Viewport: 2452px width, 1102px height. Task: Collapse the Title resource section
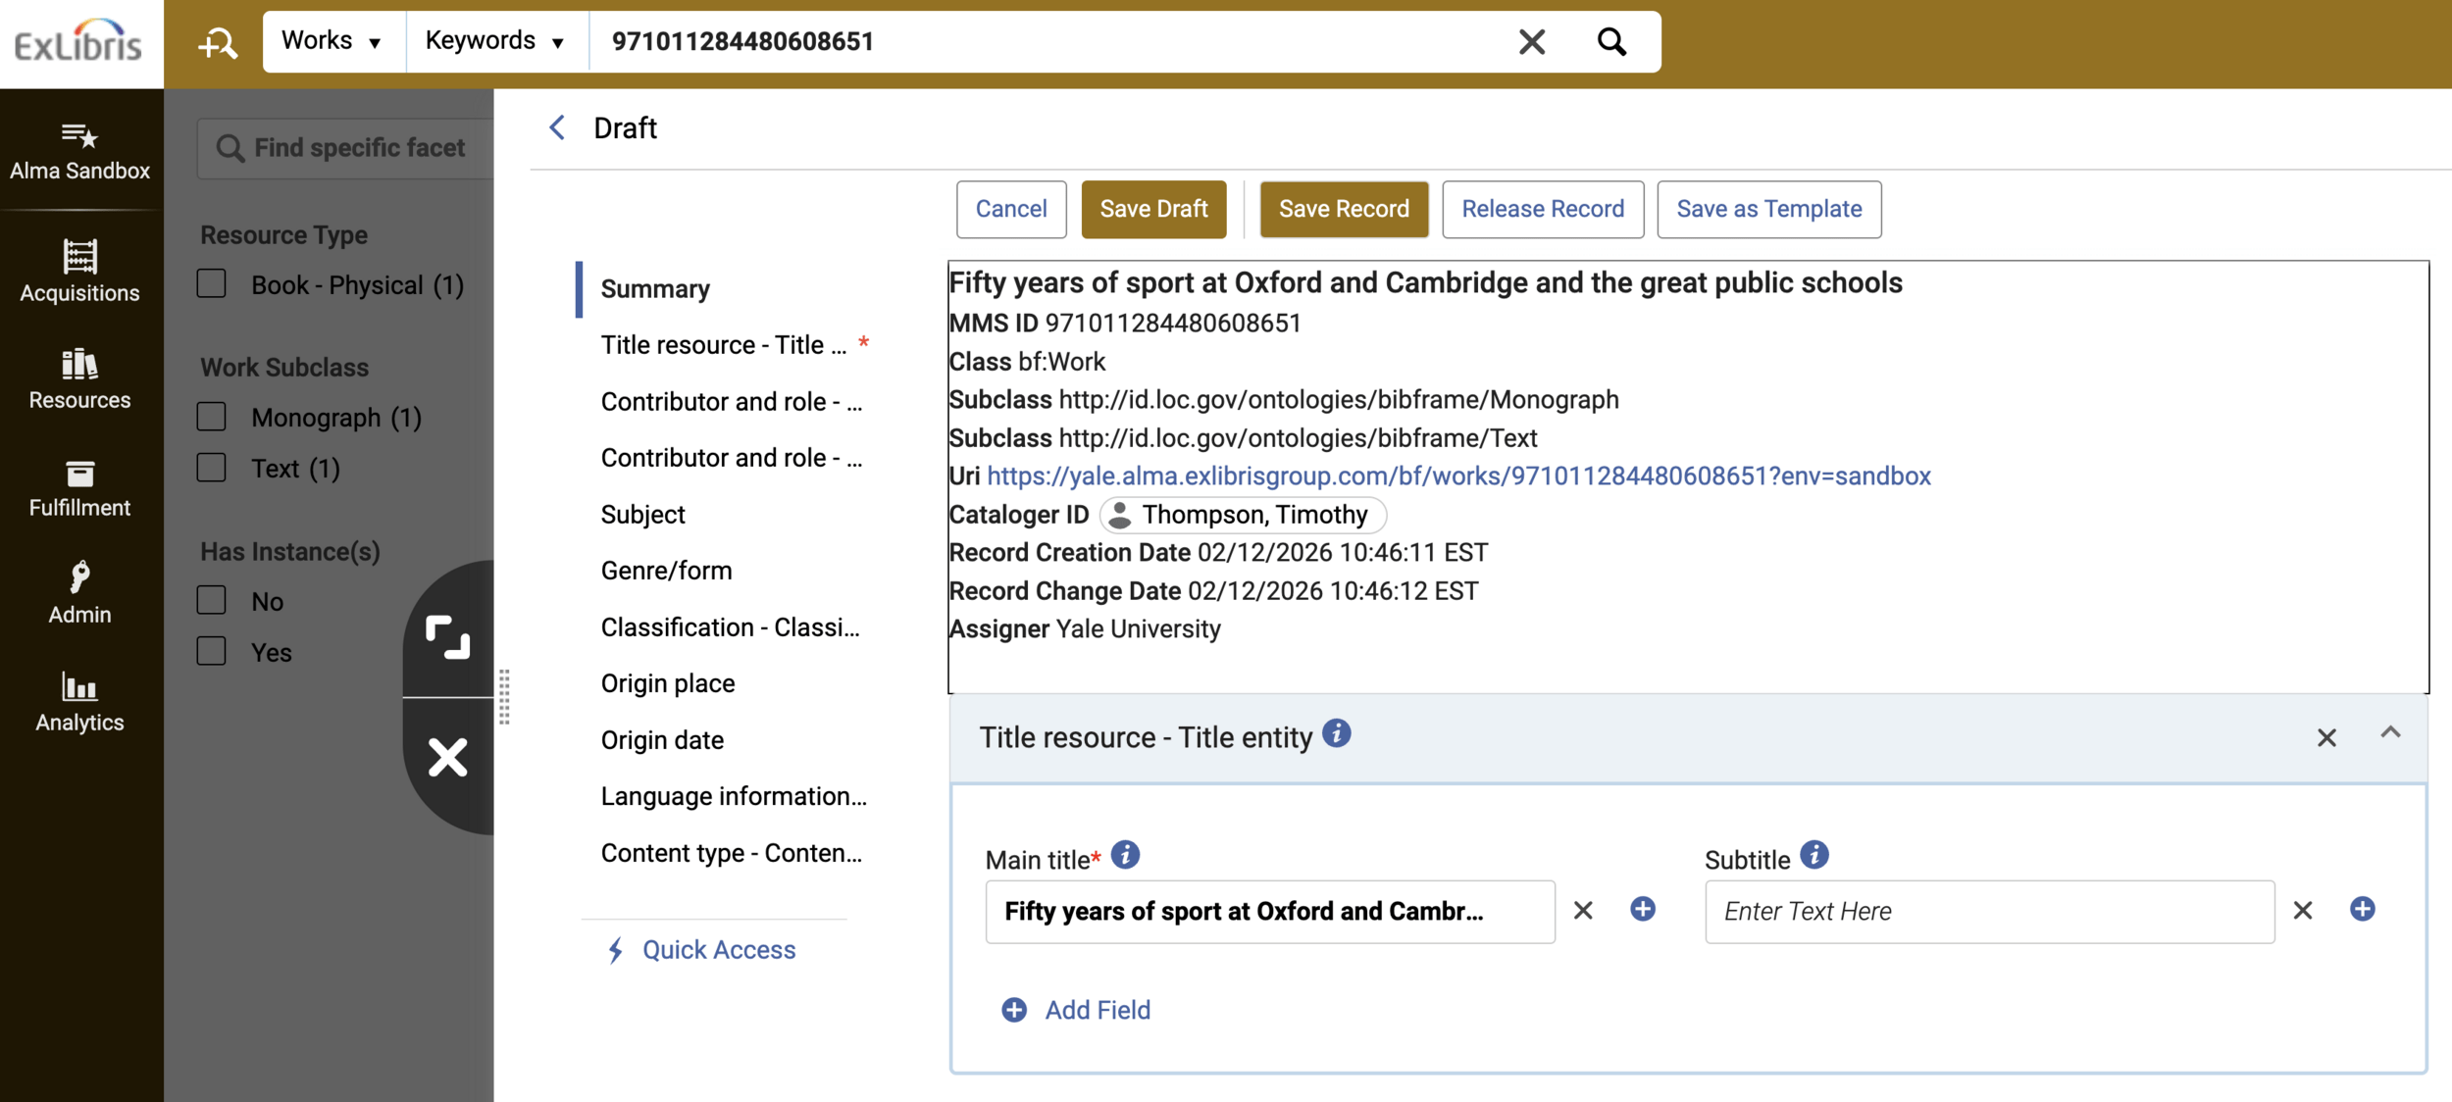[x=2389, y=734]
